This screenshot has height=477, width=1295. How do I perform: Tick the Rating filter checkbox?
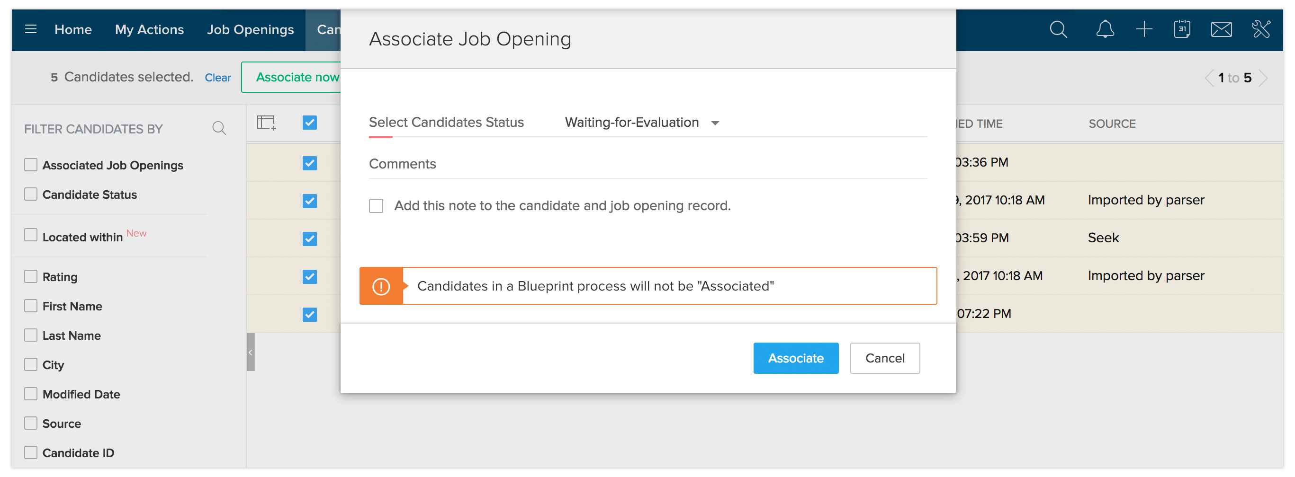pos(31,277)
